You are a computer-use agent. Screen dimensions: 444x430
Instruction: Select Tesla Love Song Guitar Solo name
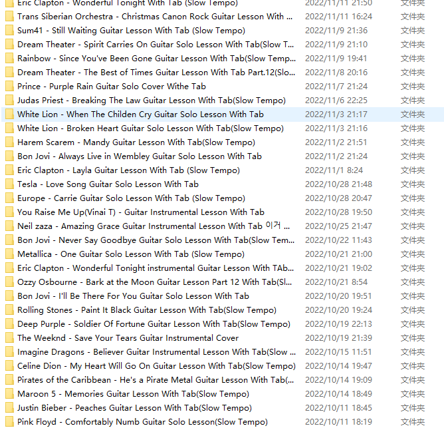pyautogui.click(x=108, y=184)
